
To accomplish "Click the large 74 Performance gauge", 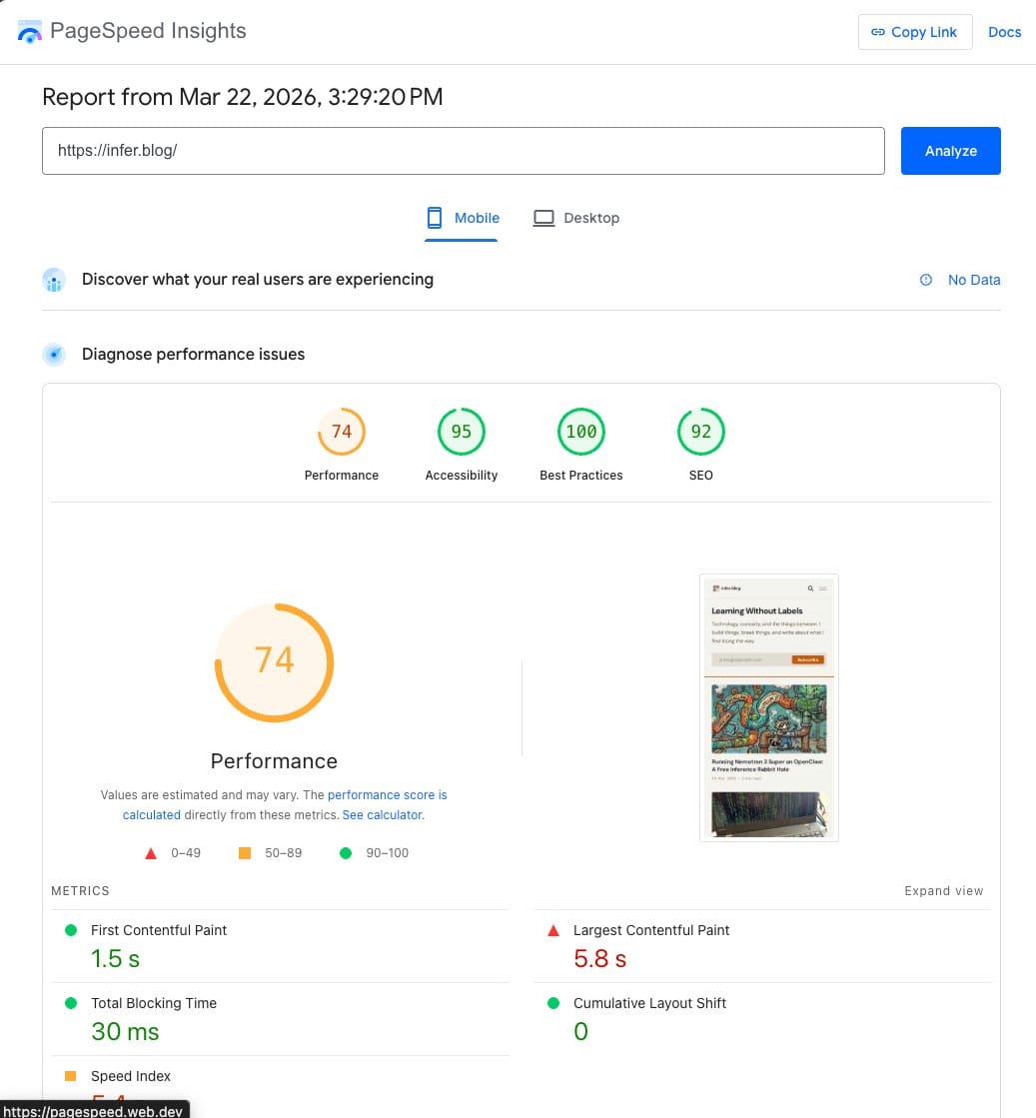I will tap(274, 662).
